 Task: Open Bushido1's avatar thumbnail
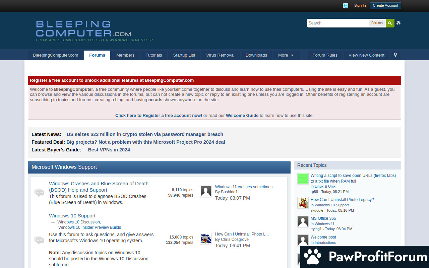206,191
